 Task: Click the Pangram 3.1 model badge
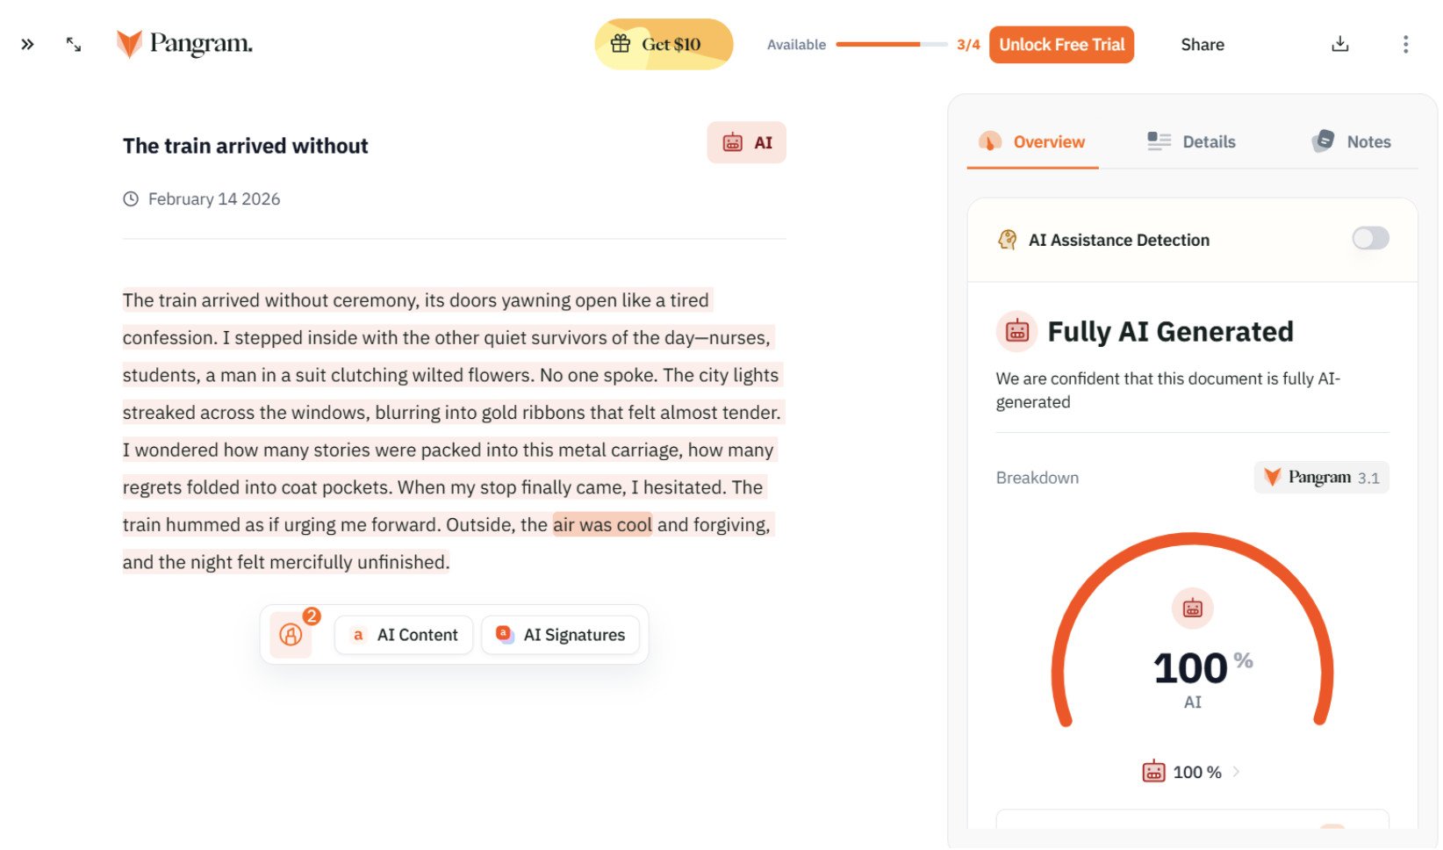pyautogui.click(x=1321, y=478)
